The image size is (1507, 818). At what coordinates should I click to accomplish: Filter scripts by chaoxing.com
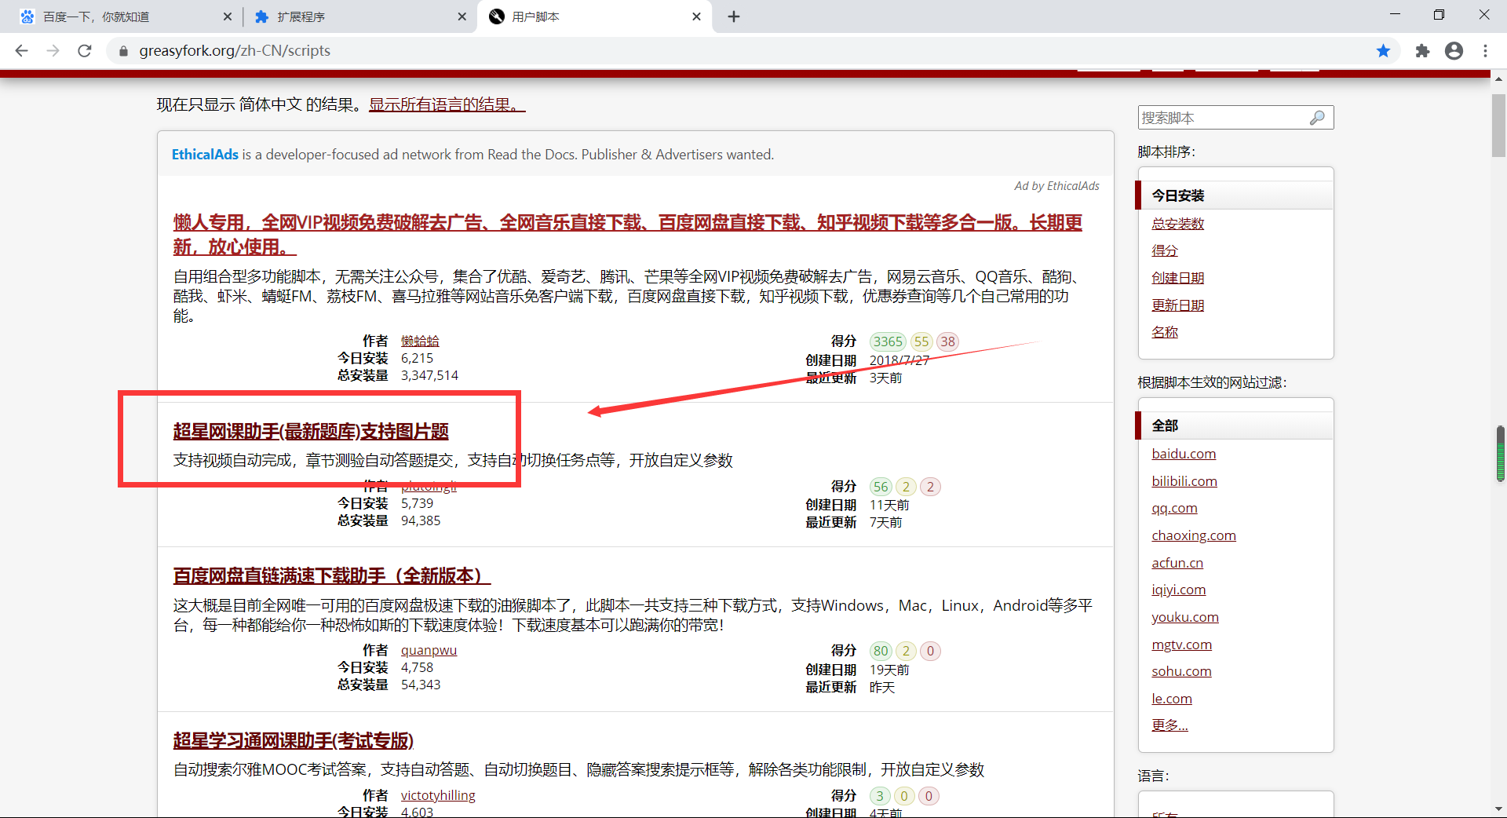point(1194,535)
